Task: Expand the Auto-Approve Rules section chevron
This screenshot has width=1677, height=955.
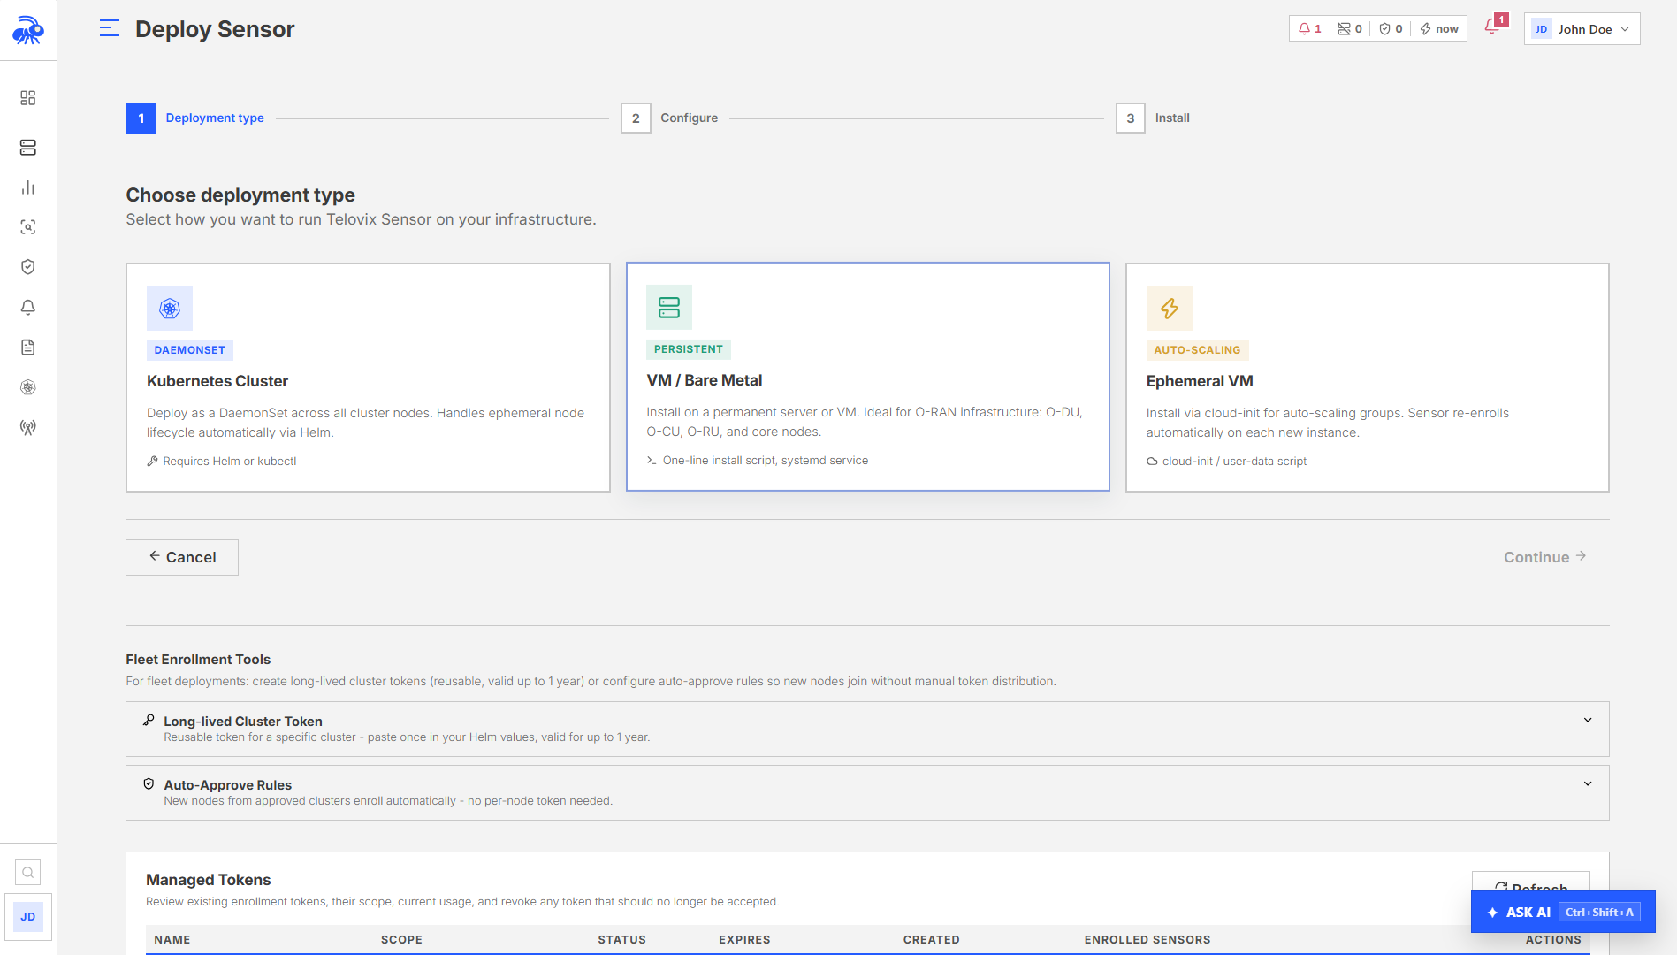Action: [x=1588, y=784]
